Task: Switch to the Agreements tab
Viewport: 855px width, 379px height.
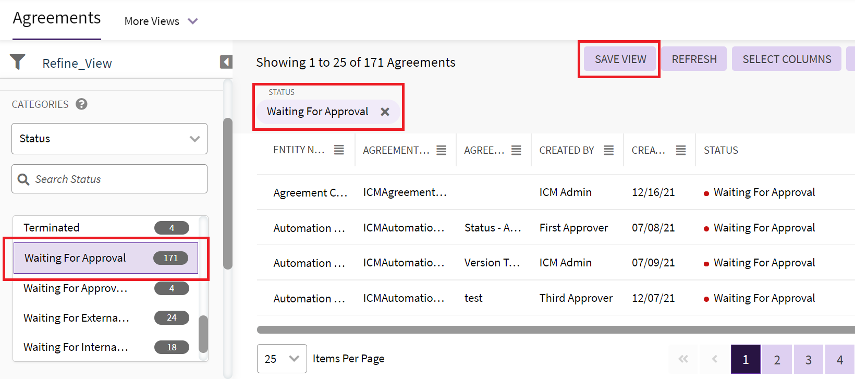Action: 57,18
